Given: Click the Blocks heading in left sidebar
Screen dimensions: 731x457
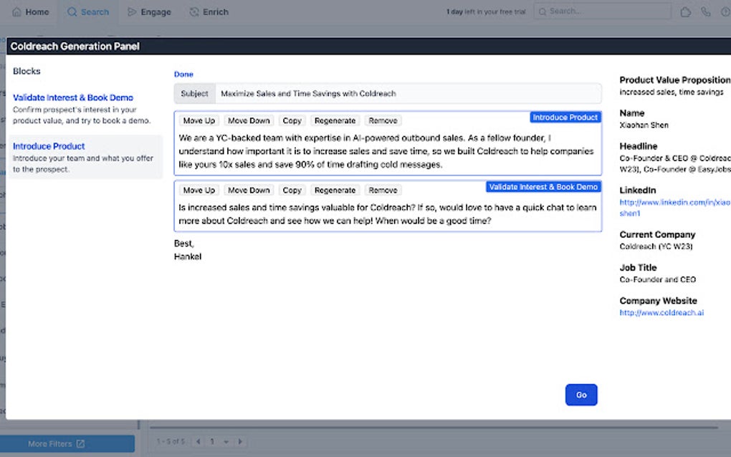Looking at the screenshot, I should coord(27,72).
